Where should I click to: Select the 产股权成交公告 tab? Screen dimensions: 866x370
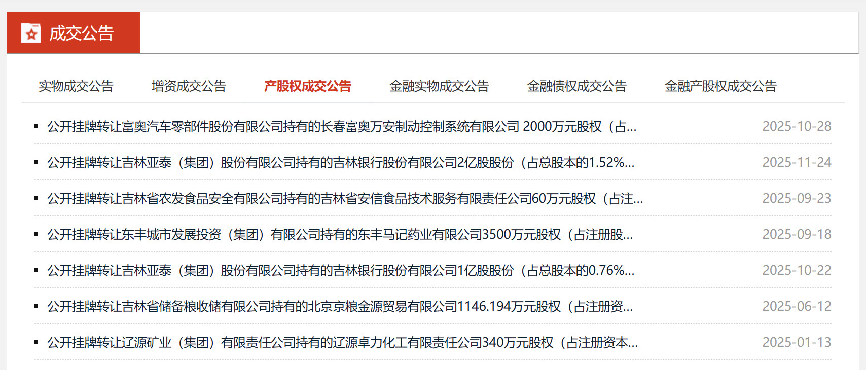point(307,86)
